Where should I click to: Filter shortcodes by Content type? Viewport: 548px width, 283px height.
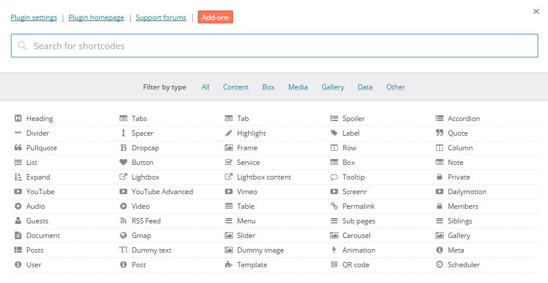236,87
